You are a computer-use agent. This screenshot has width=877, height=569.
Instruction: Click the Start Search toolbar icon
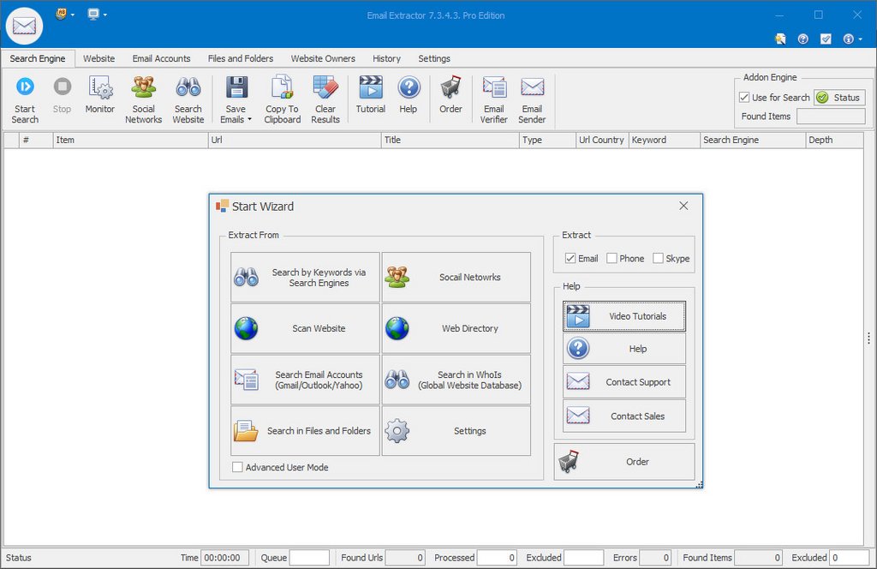tap(25, 99)
